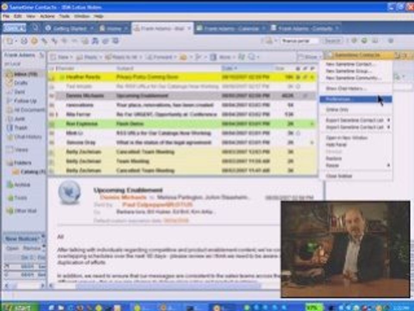Open the Help menu
The image size is (414, 311).
(x=98, y=16)
